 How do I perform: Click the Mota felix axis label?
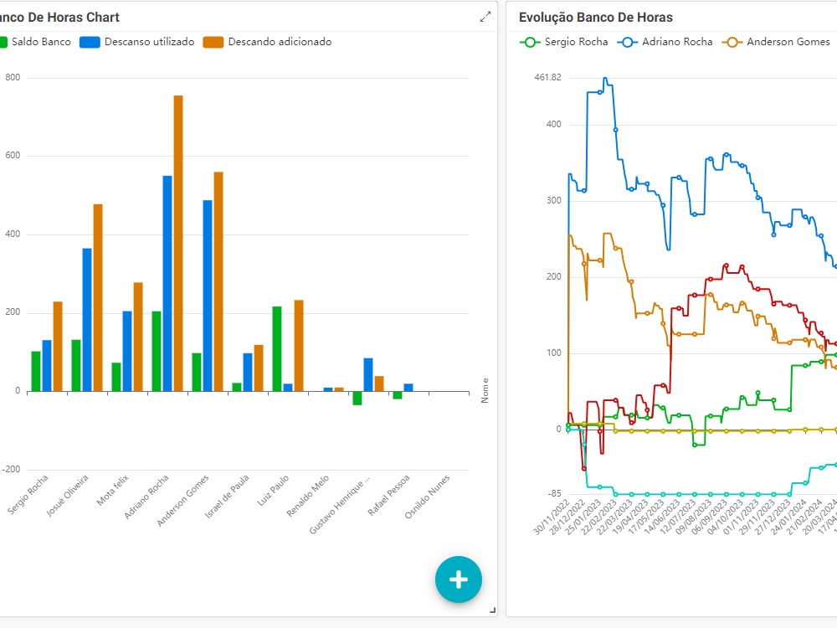click(x=113, y=490)
